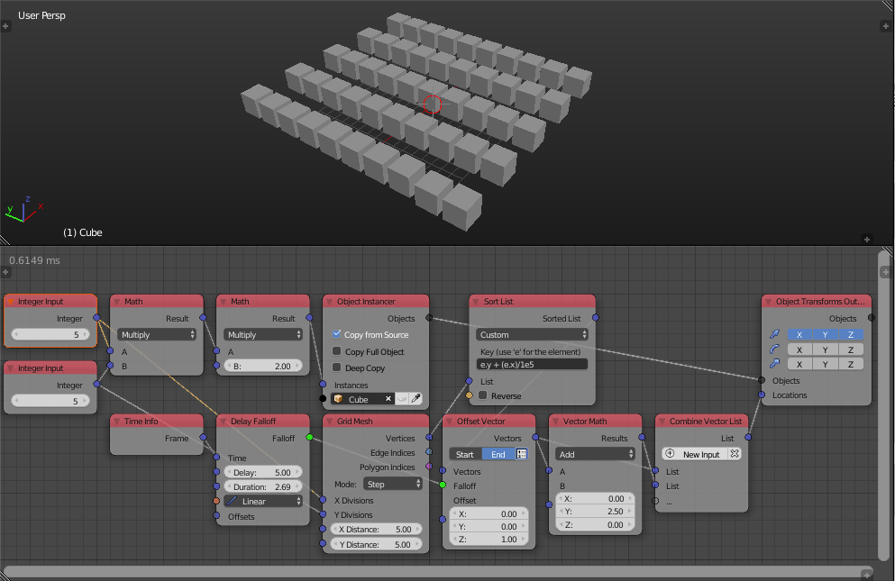Viewport: 895px width, 581px height.
Task: Click the 3D viewport top-left plus region toggle
Action: coord(5,26)
